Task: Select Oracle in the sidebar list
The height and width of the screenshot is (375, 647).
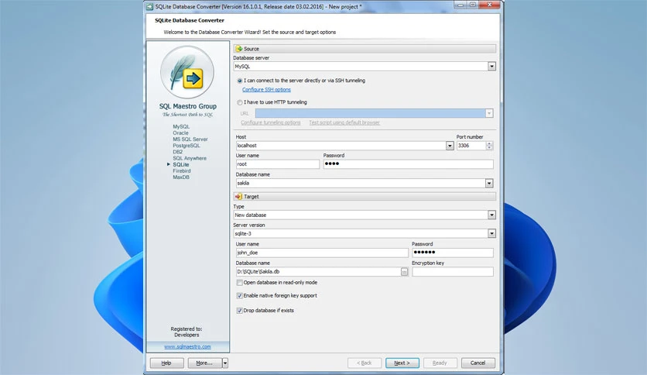Action: click(x=181, y=133)
